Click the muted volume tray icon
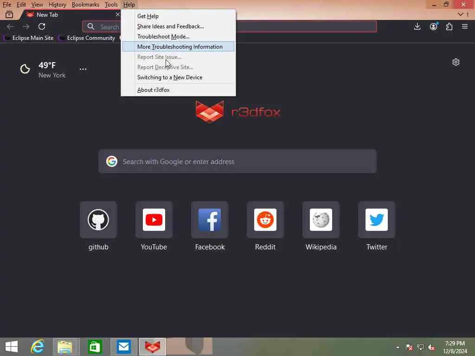The image size is (475, 356). coord(431,347)
